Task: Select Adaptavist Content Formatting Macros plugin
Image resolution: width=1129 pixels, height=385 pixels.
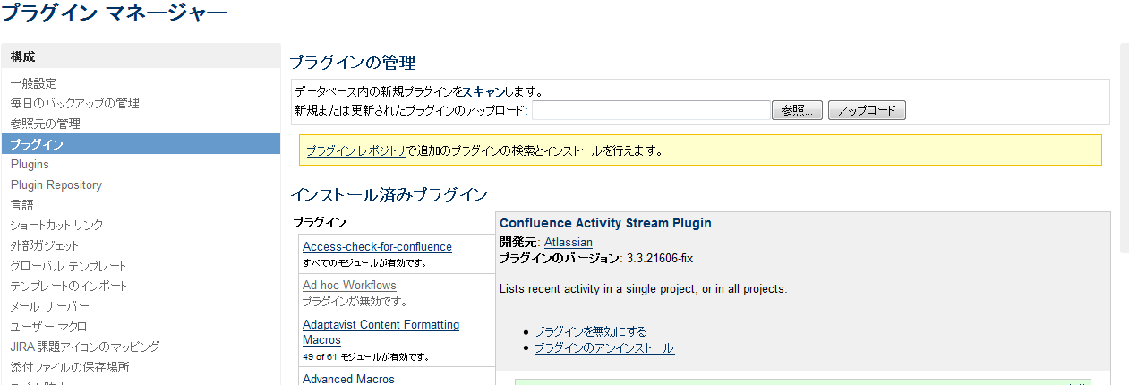Action: coord(381,332)
